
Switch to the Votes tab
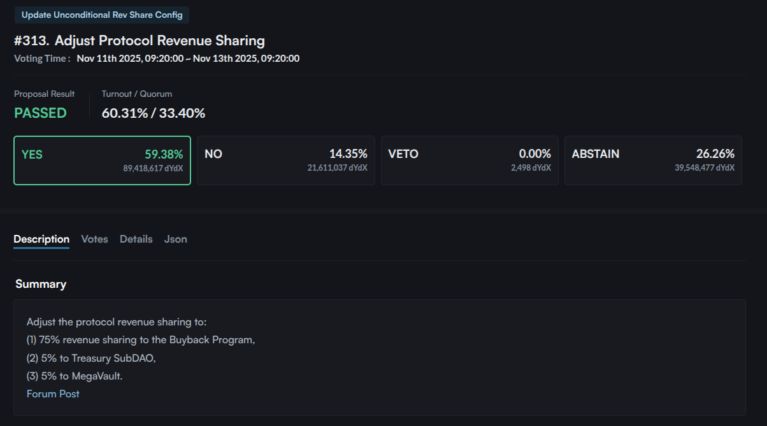(94, 239)
